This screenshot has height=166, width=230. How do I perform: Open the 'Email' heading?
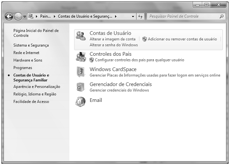point(96,100)
